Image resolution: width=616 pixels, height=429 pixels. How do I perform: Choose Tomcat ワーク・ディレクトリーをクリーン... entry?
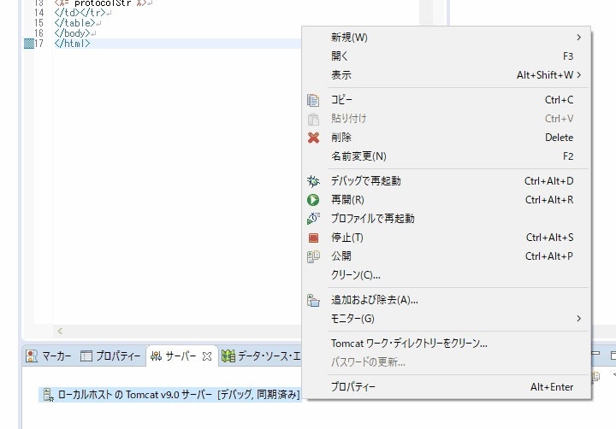(x=447, y=344)
